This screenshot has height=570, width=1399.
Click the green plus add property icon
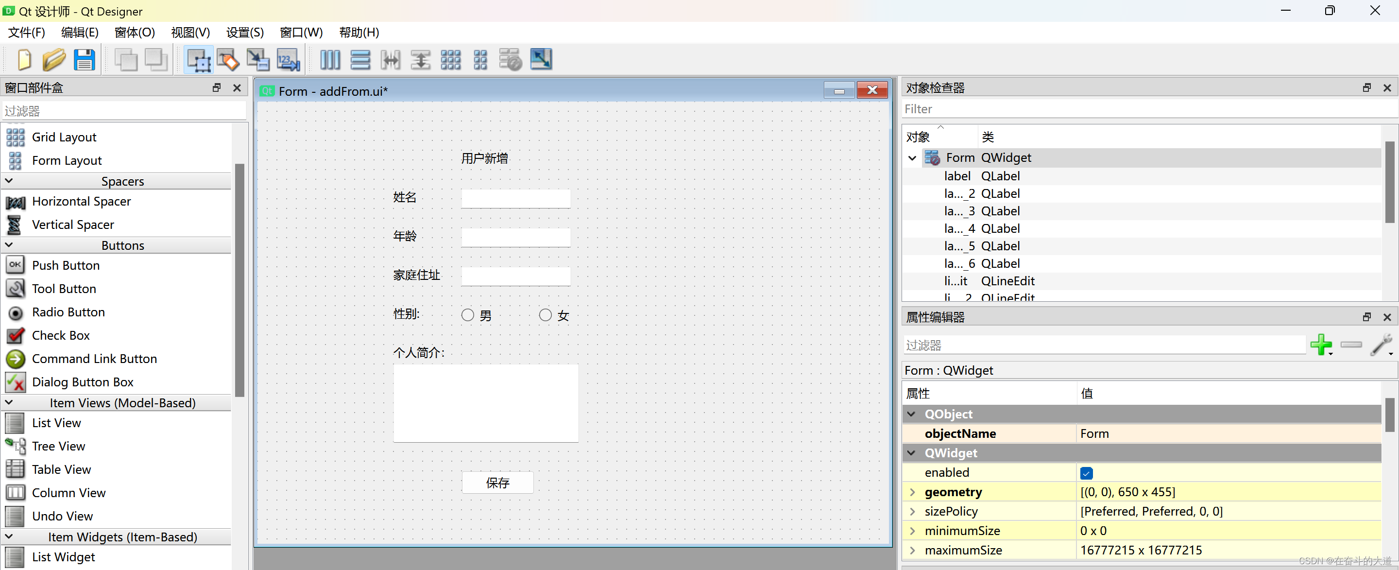click(x=1320, y=345)
